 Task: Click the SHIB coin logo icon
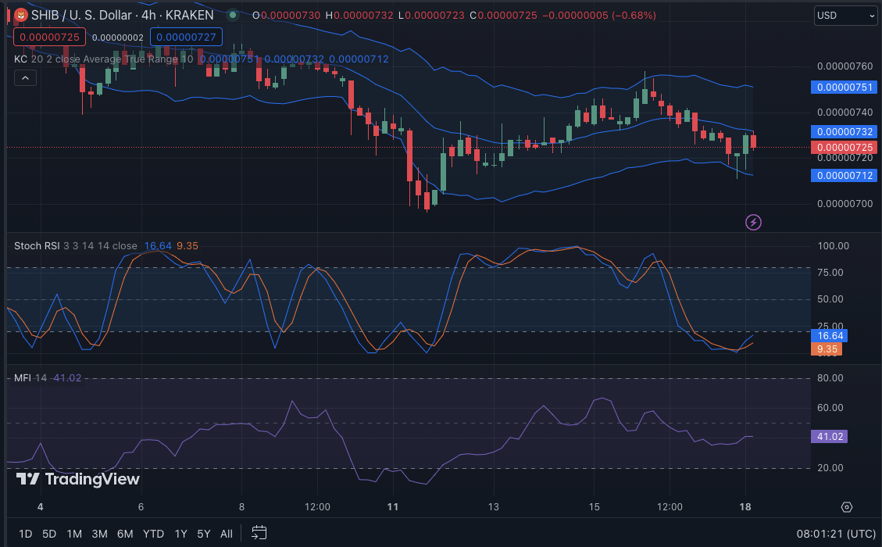21,15
